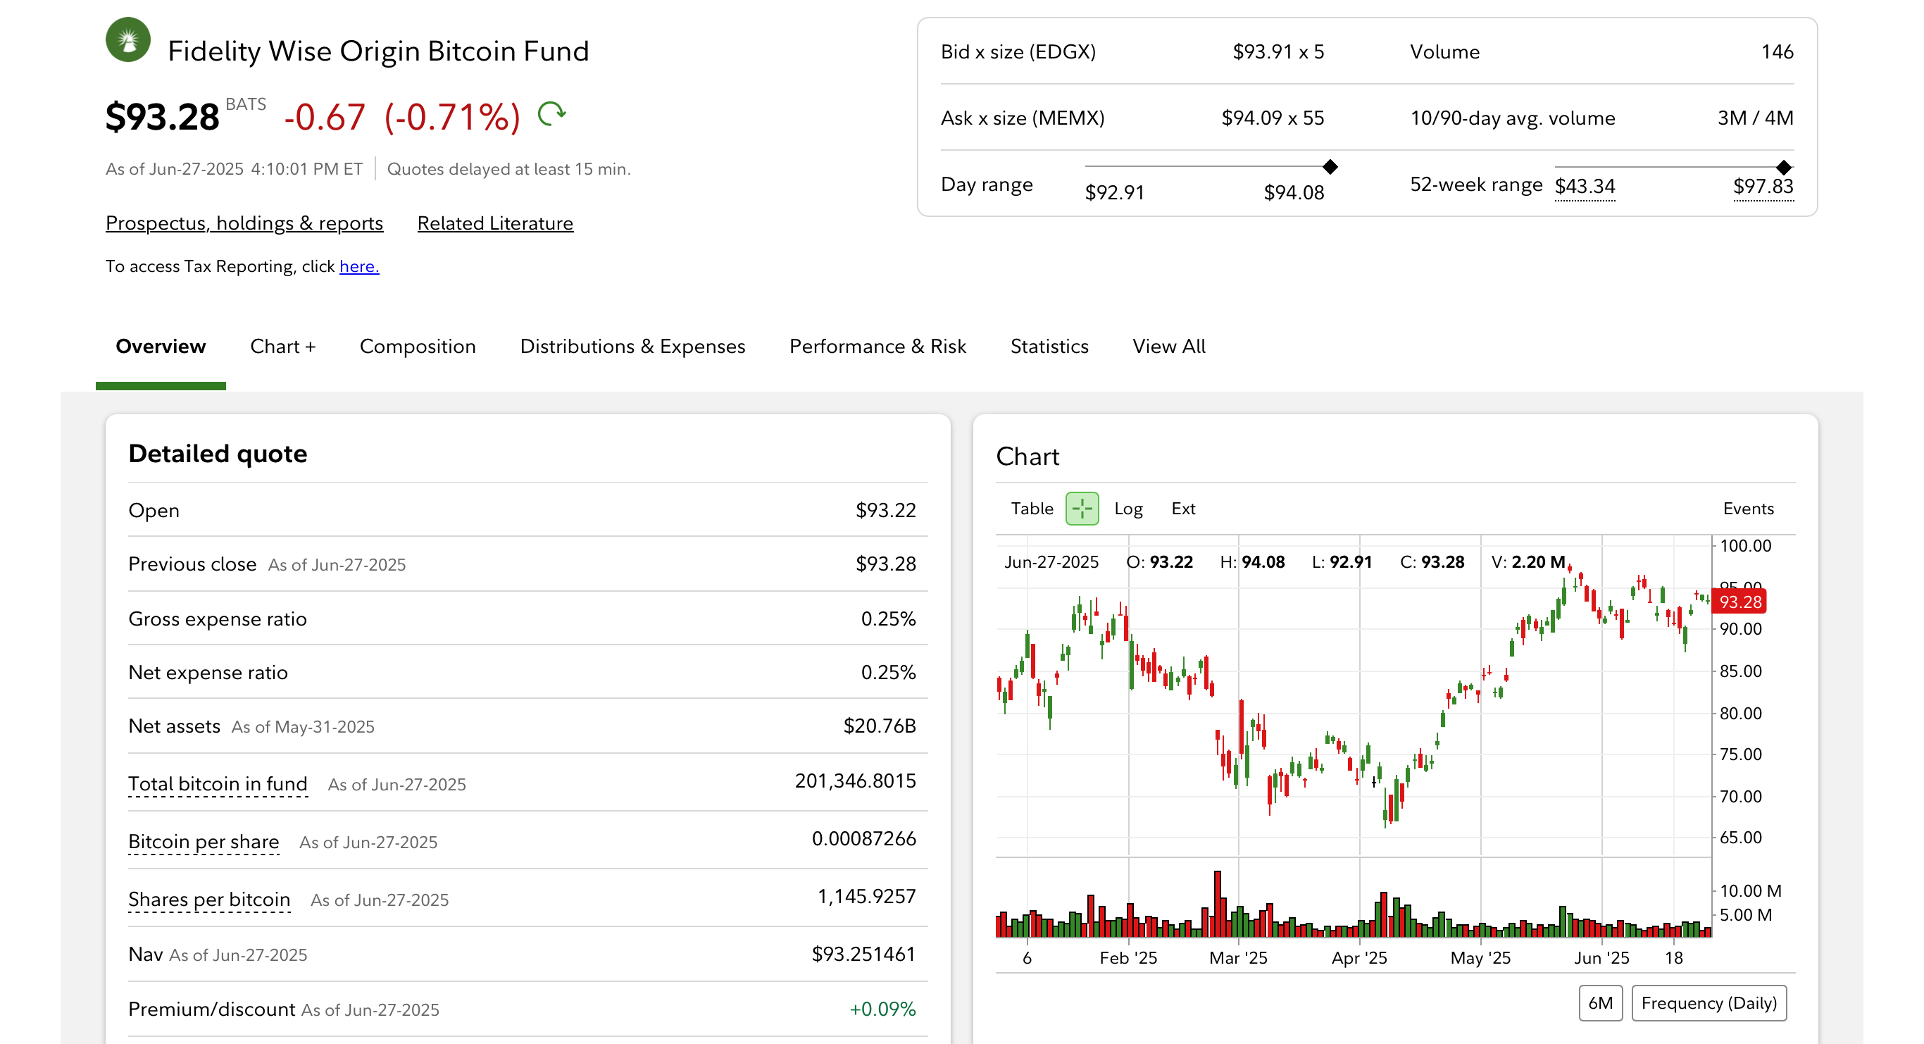Select the Overview tab

(161, 346)
